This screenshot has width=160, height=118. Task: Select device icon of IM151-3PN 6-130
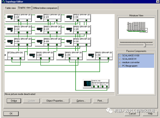click(x=69, y=17)
